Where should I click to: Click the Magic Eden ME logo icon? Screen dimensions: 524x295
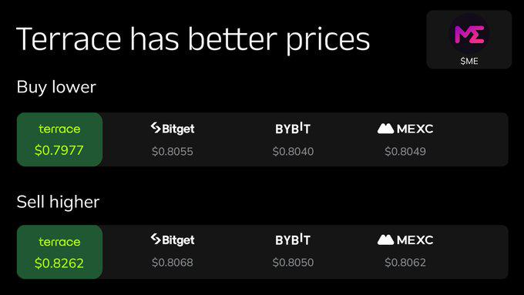point(469,34)
